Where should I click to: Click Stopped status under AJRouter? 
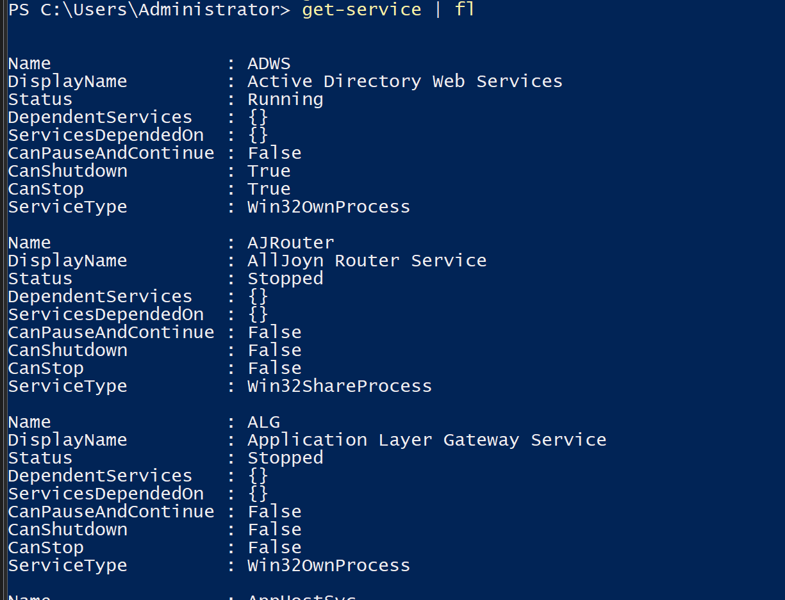tap(285, 279)
